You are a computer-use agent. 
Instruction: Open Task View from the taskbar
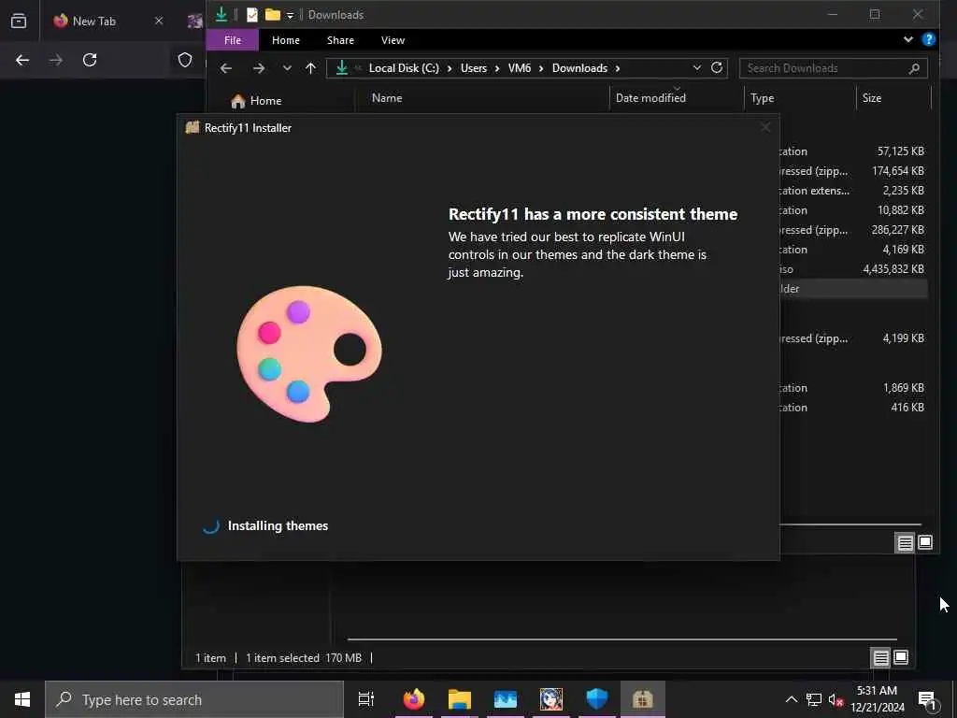click(x=366, y=699)
